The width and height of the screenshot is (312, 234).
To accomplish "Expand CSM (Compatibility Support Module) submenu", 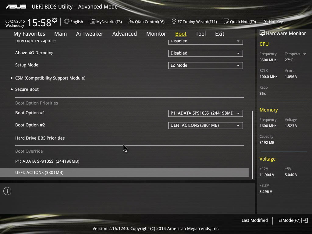I will 50,78.
